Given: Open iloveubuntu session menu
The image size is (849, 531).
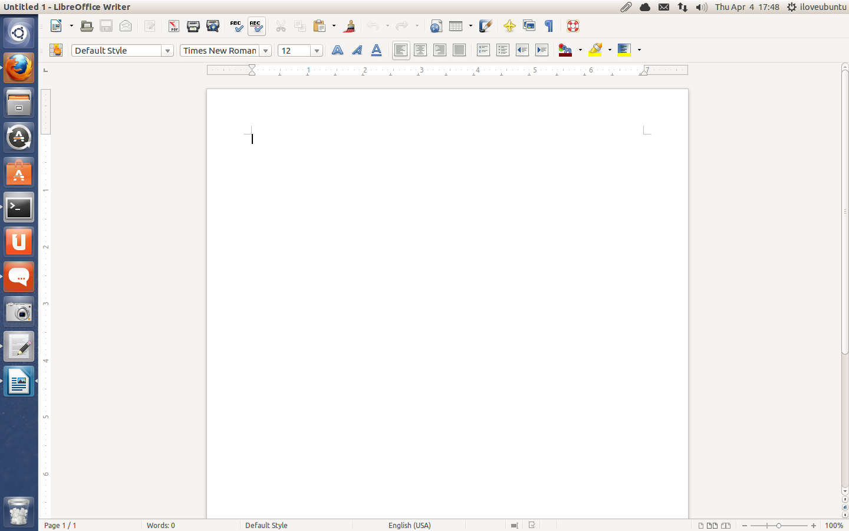Looking at the screenshot, I should 817,7.
